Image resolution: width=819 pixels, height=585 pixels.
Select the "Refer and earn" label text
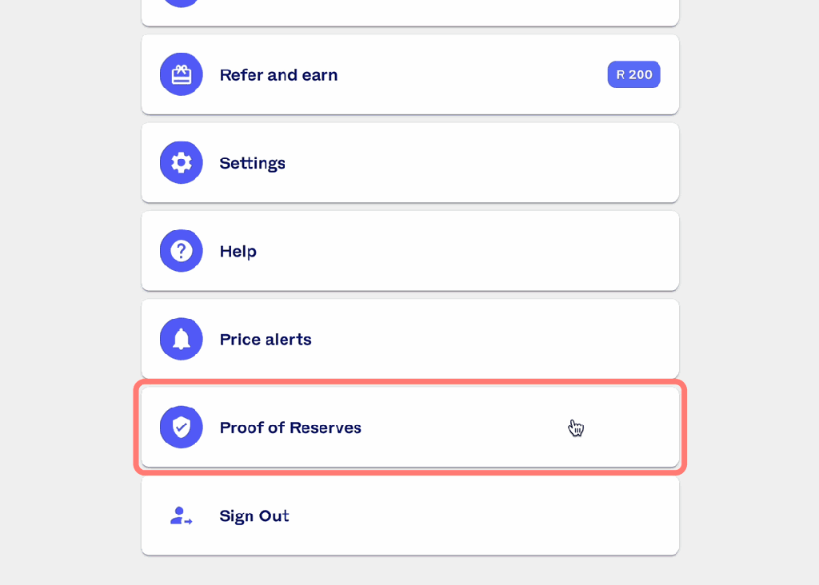[278, 75]
